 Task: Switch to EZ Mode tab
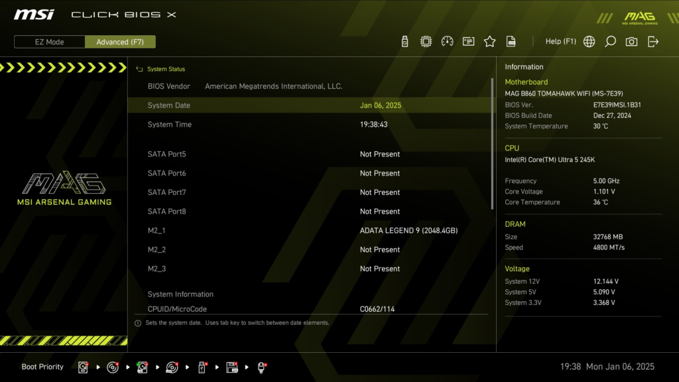pos(48,41)
